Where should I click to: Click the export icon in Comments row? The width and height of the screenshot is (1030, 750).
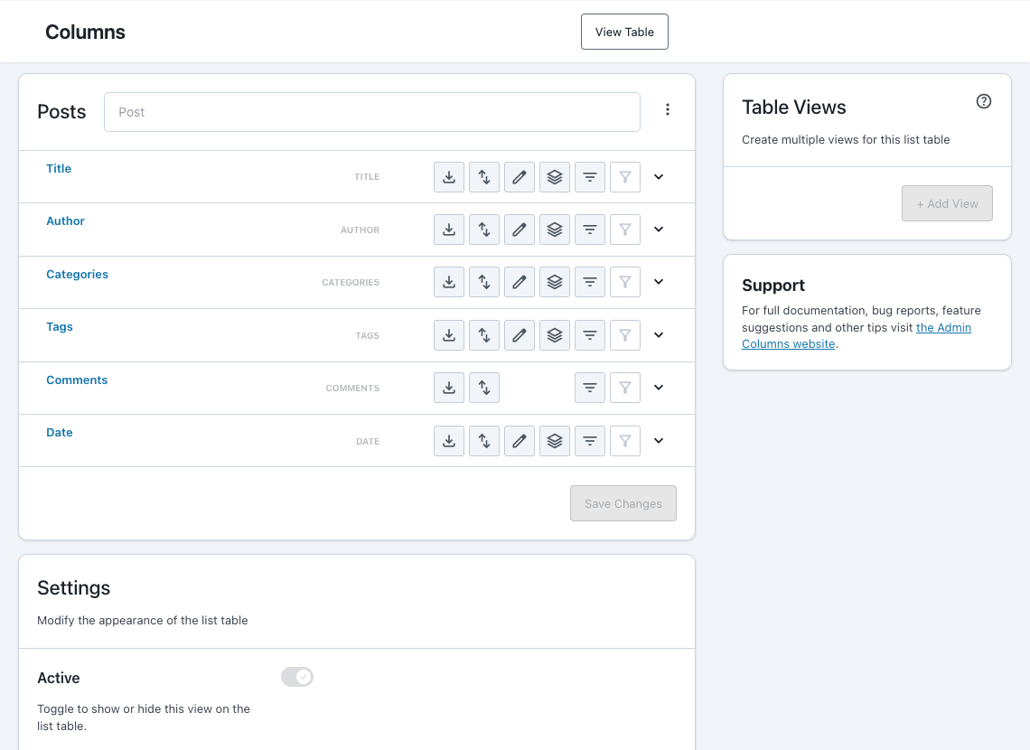(x=449, y=389)
